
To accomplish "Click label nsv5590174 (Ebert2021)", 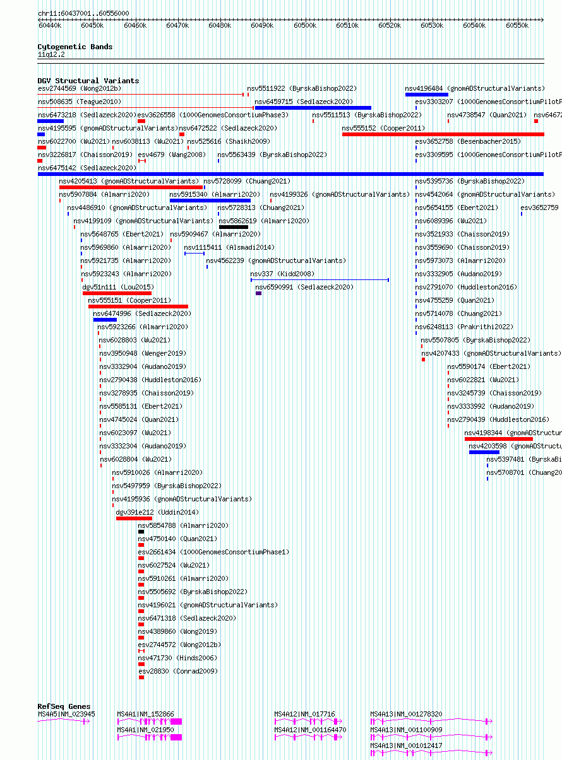I will pos(489,366).
